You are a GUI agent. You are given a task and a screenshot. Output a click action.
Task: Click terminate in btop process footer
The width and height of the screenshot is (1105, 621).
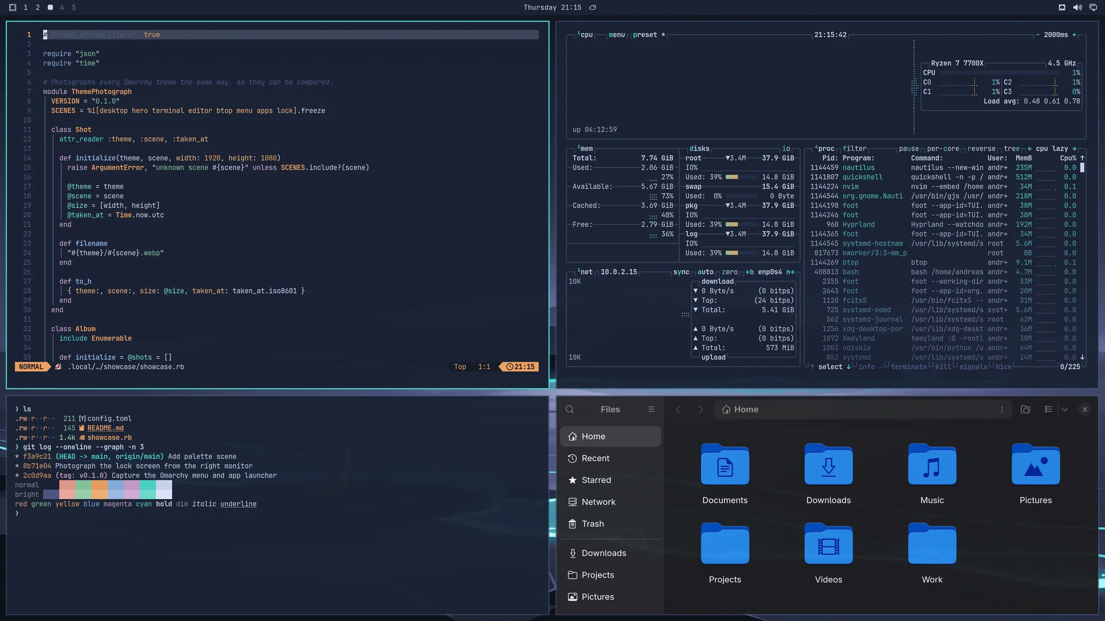pos(909,367)
